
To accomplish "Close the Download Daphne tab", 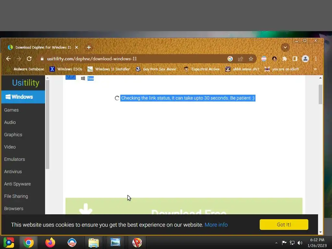I will click(77, 47).
